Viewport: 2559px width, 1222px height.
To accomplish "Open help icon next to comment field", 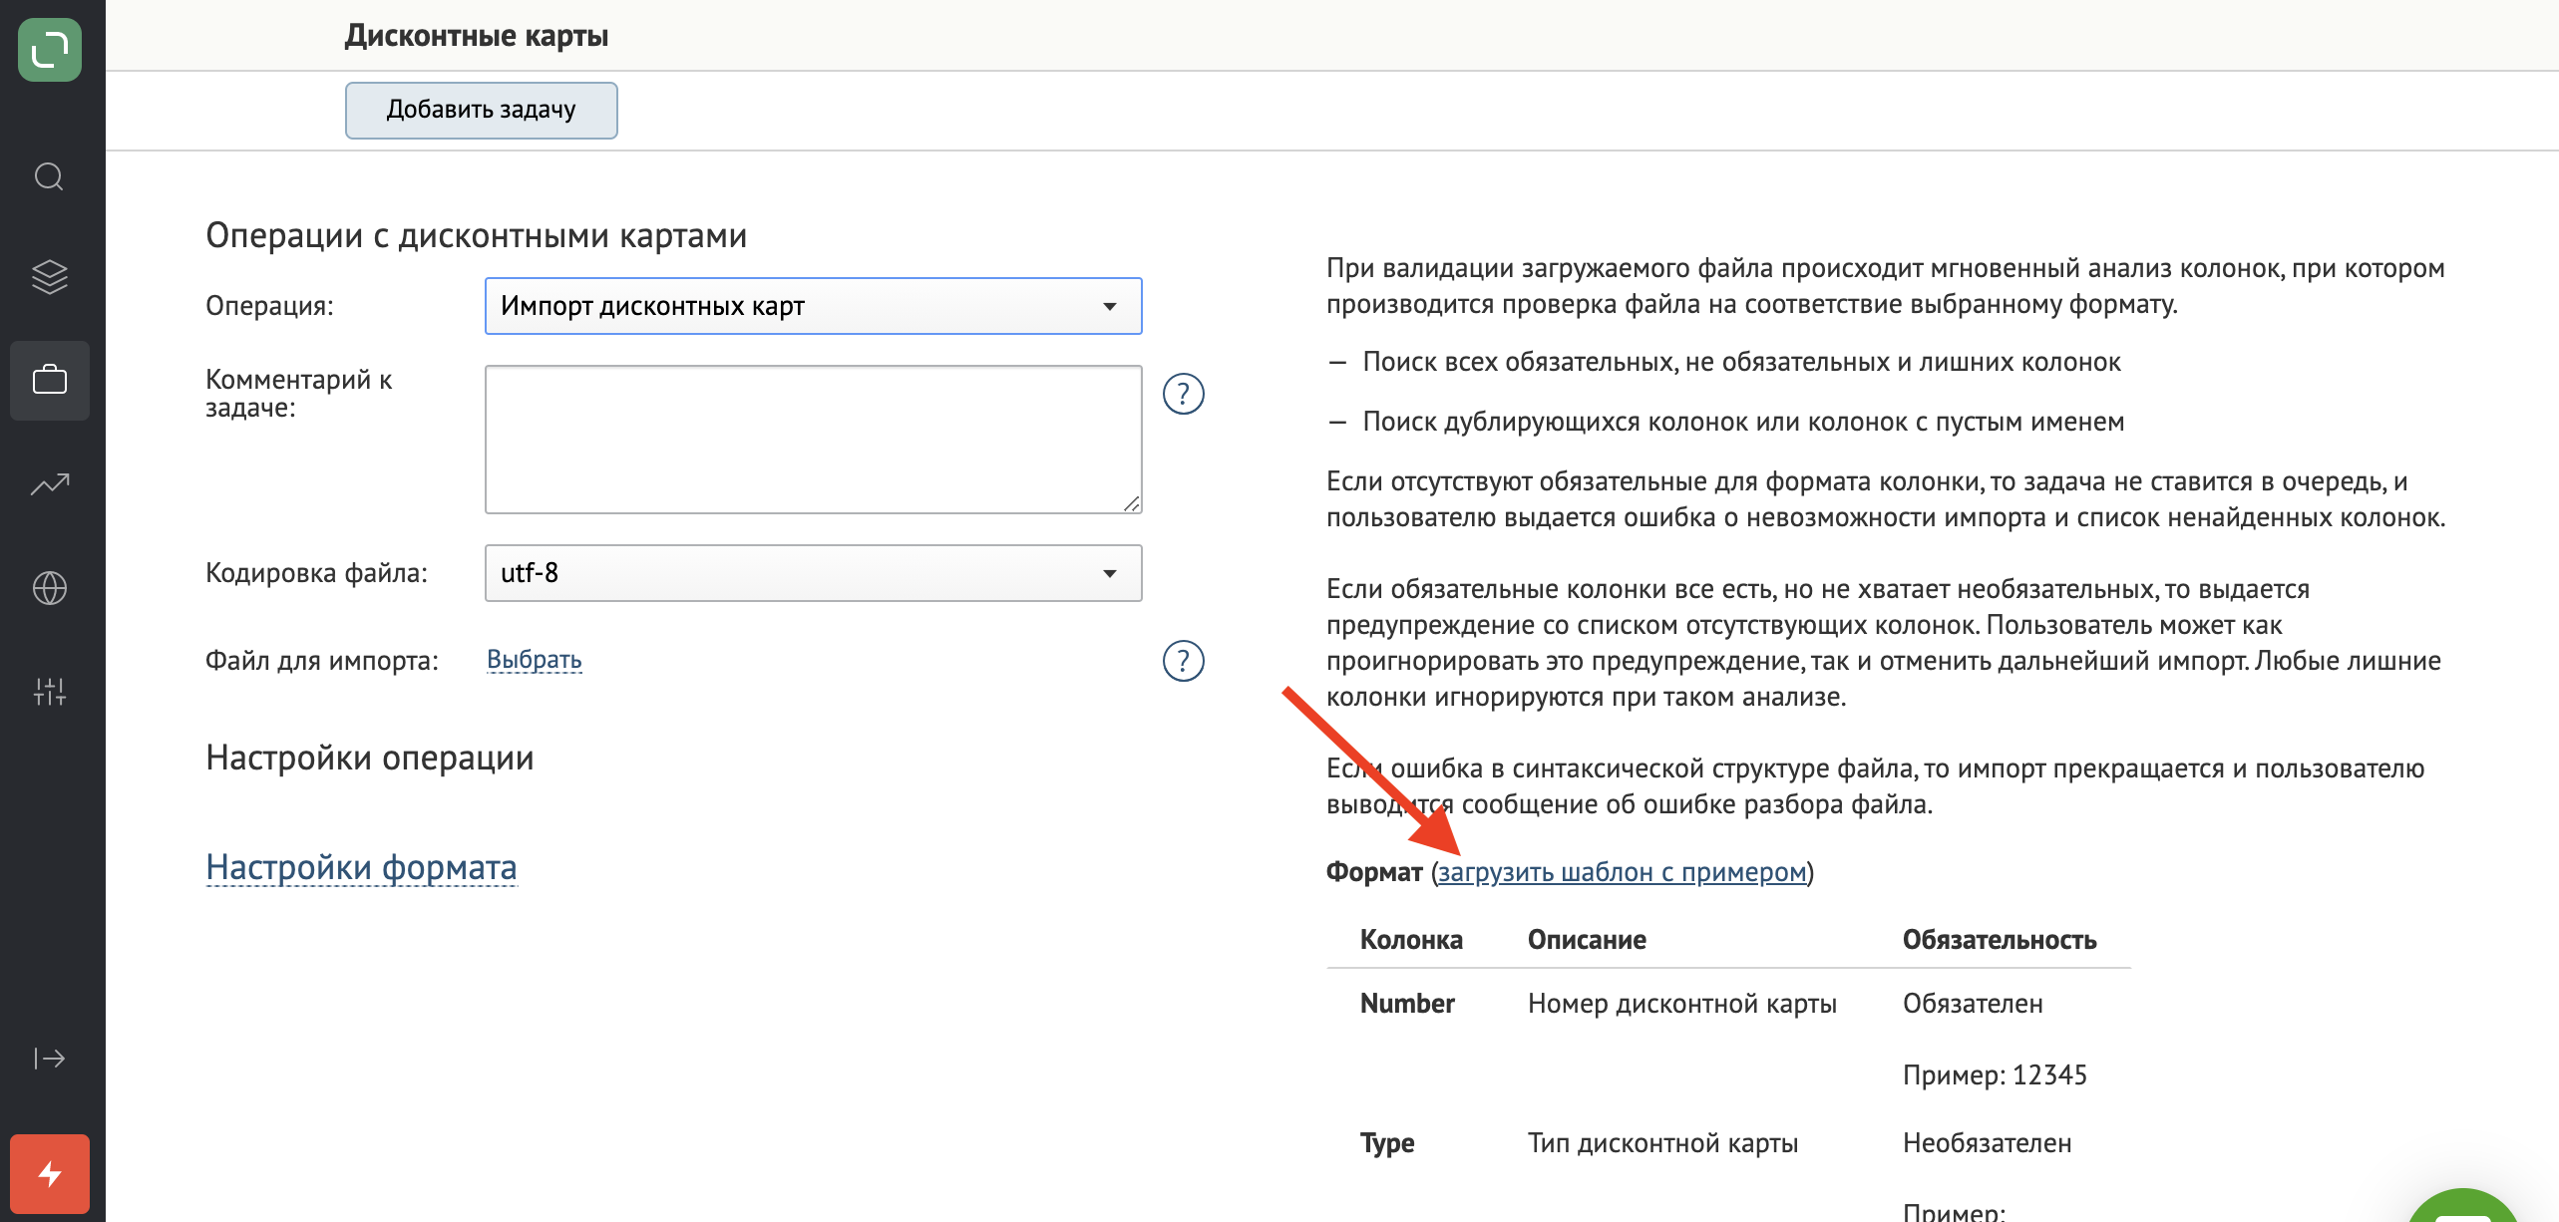I will [x=1184, y=394].
